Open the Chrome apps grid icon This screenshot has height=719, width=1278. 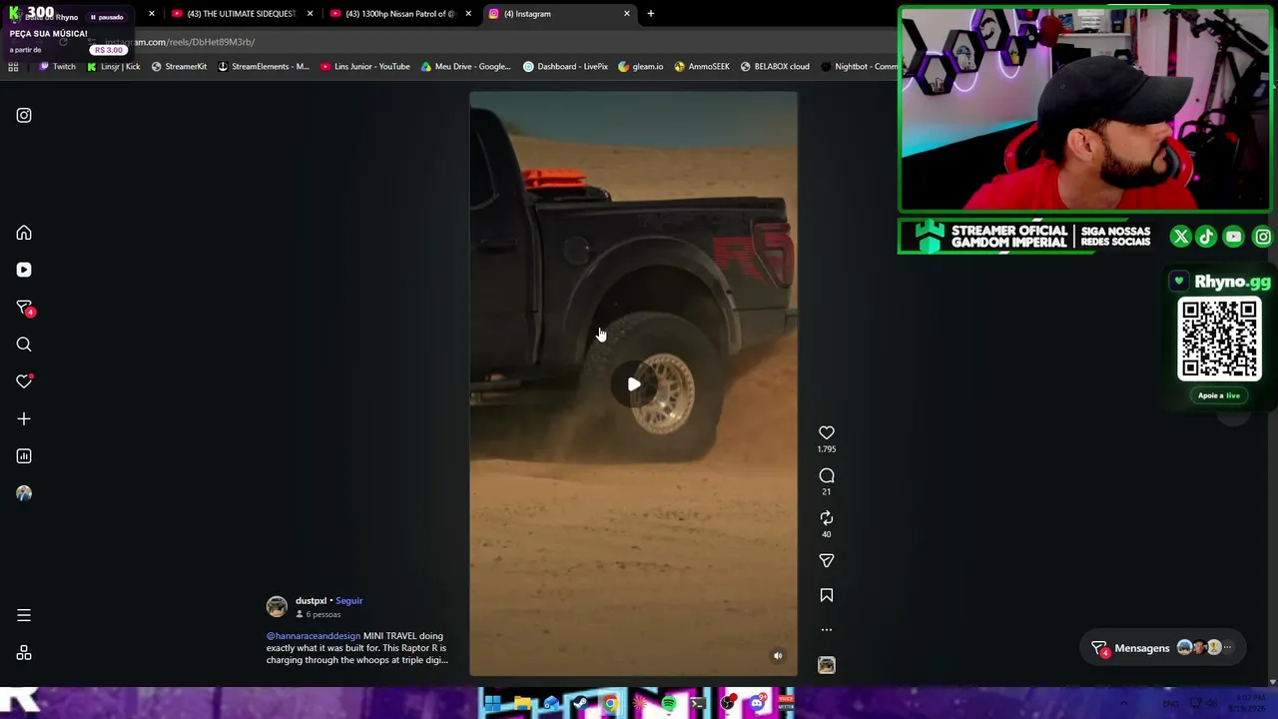click(x=13, y=67)
